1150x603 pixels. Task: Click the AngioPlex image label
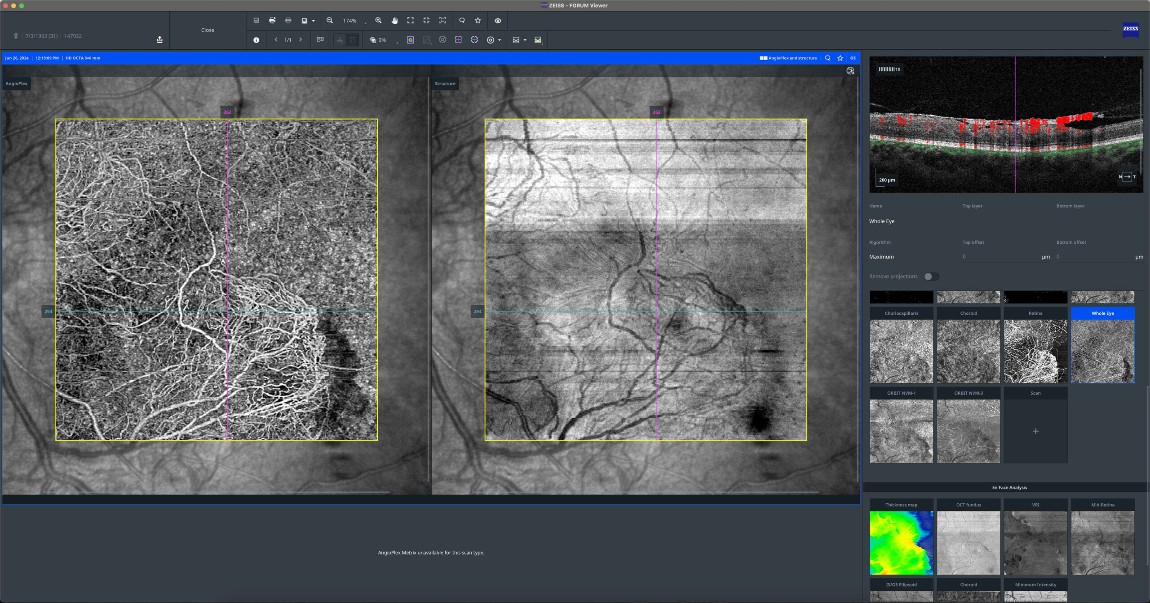17,84
